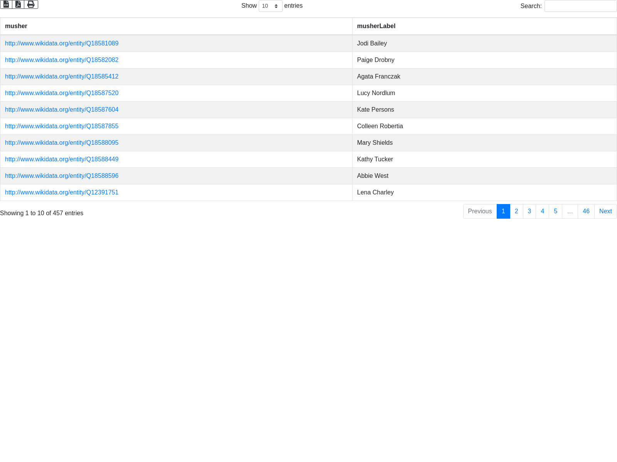Open Paige Drobny's Wikidata entity link
Screen dimensions: 617x462
click(x=62, y=60)
